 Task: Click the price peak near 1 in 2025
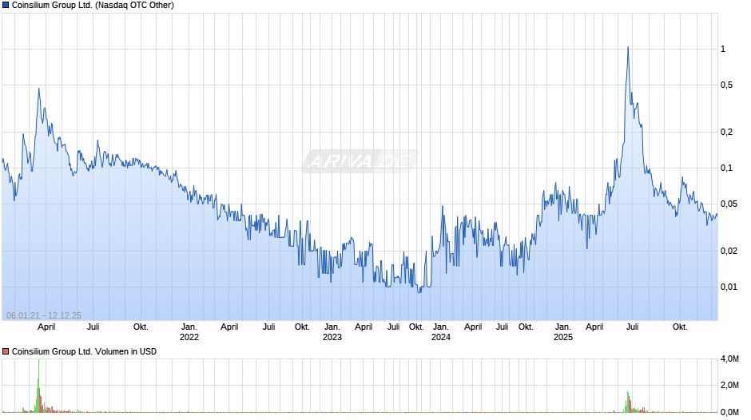[628, 47]
